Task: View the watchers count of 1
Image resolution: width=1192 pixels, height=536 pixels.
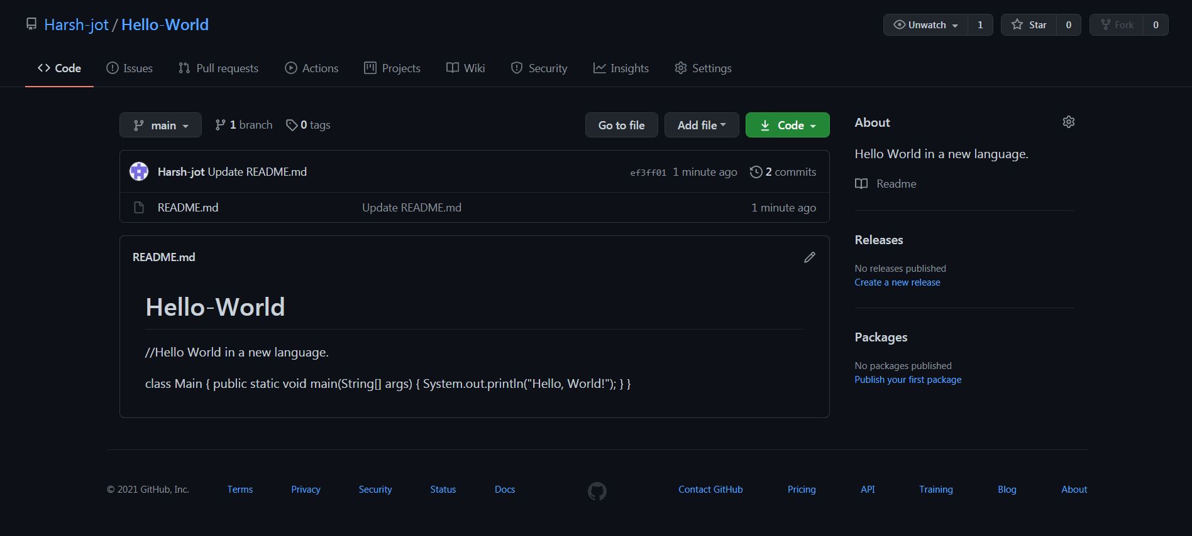Action: tap(980, 24)
